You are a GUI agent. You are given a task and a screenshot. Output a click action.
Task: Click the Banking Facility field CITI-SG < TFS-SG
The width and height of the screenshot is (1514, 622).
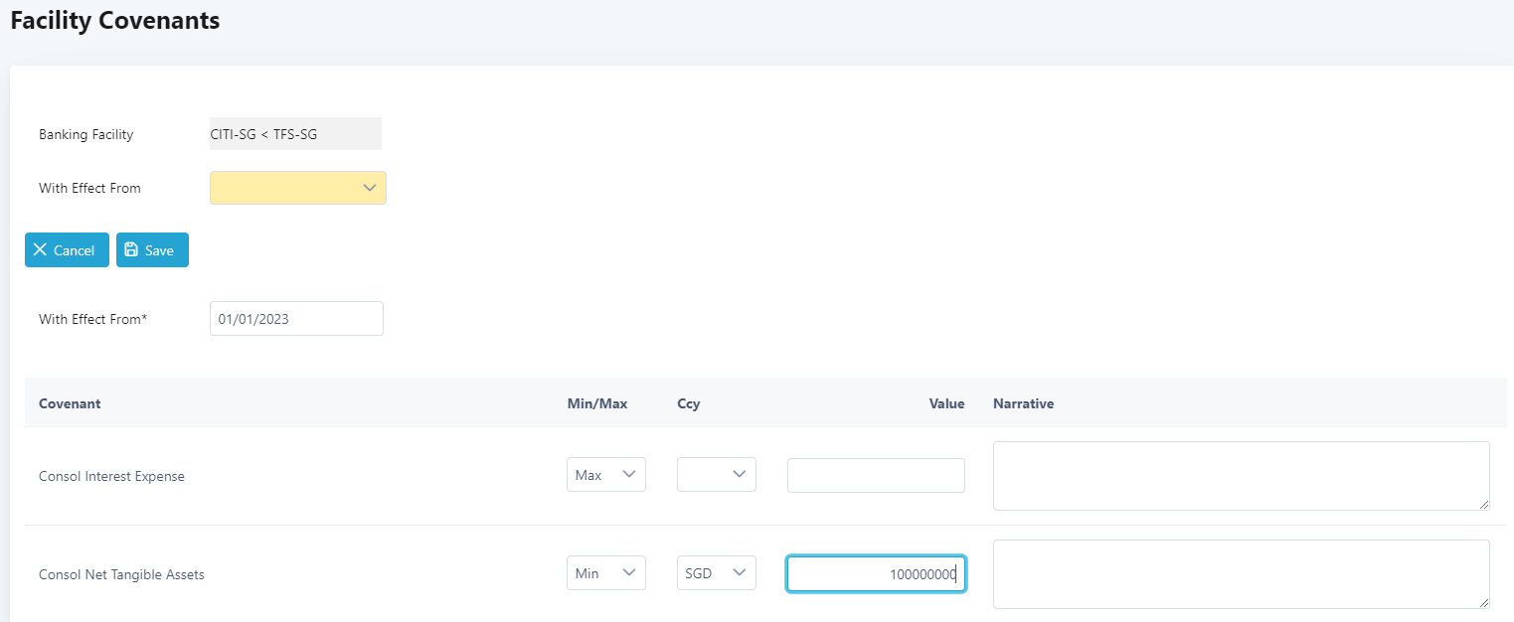pyautogui.click(x=295, y=134)
